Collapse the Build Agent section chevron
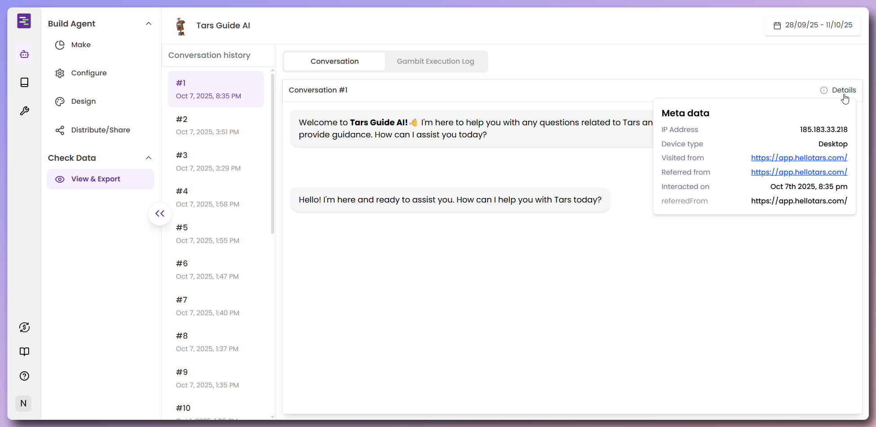The image size is (876, 427). tap(149, 24)
